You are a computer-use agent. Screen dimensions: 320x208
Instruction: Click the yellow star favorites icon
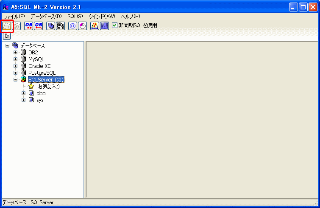[x=31, y=86]
